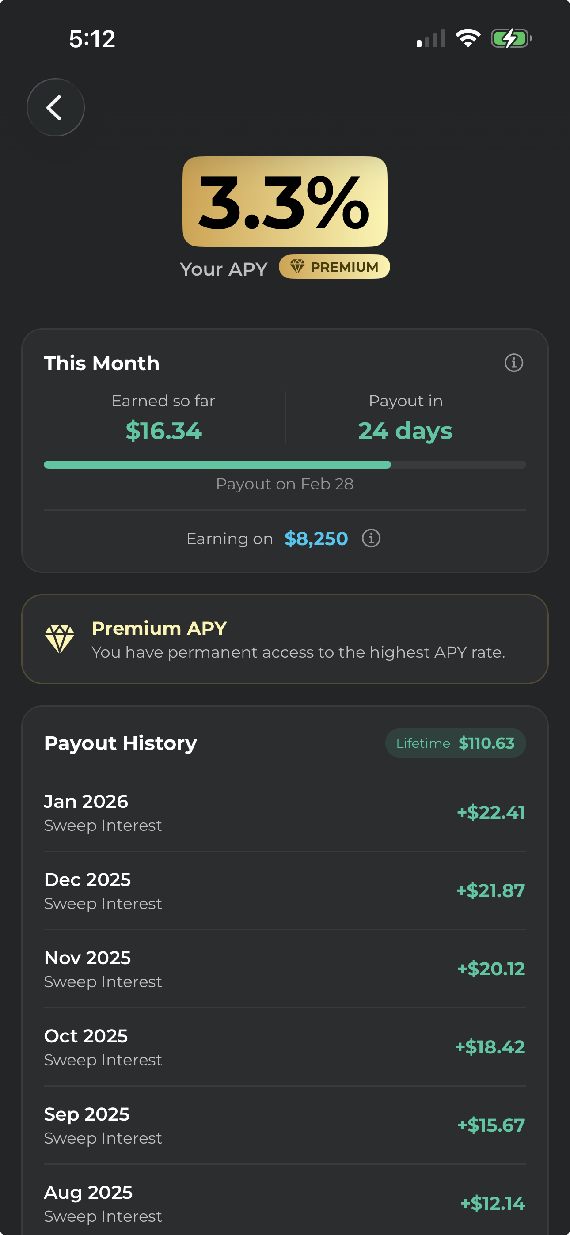Open the This Month card heading
Image resolution: width=570 pixels, height=1235 pixels.
tap(102, 363)
